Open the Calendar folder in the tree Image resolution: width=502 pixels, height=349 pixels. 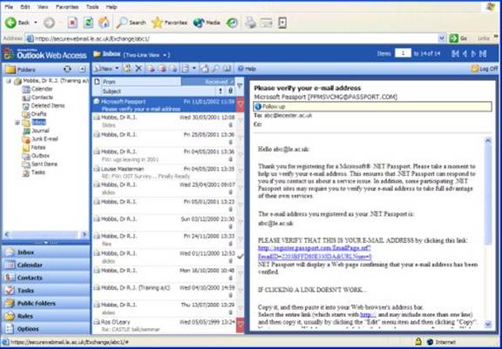pos(37,89)
